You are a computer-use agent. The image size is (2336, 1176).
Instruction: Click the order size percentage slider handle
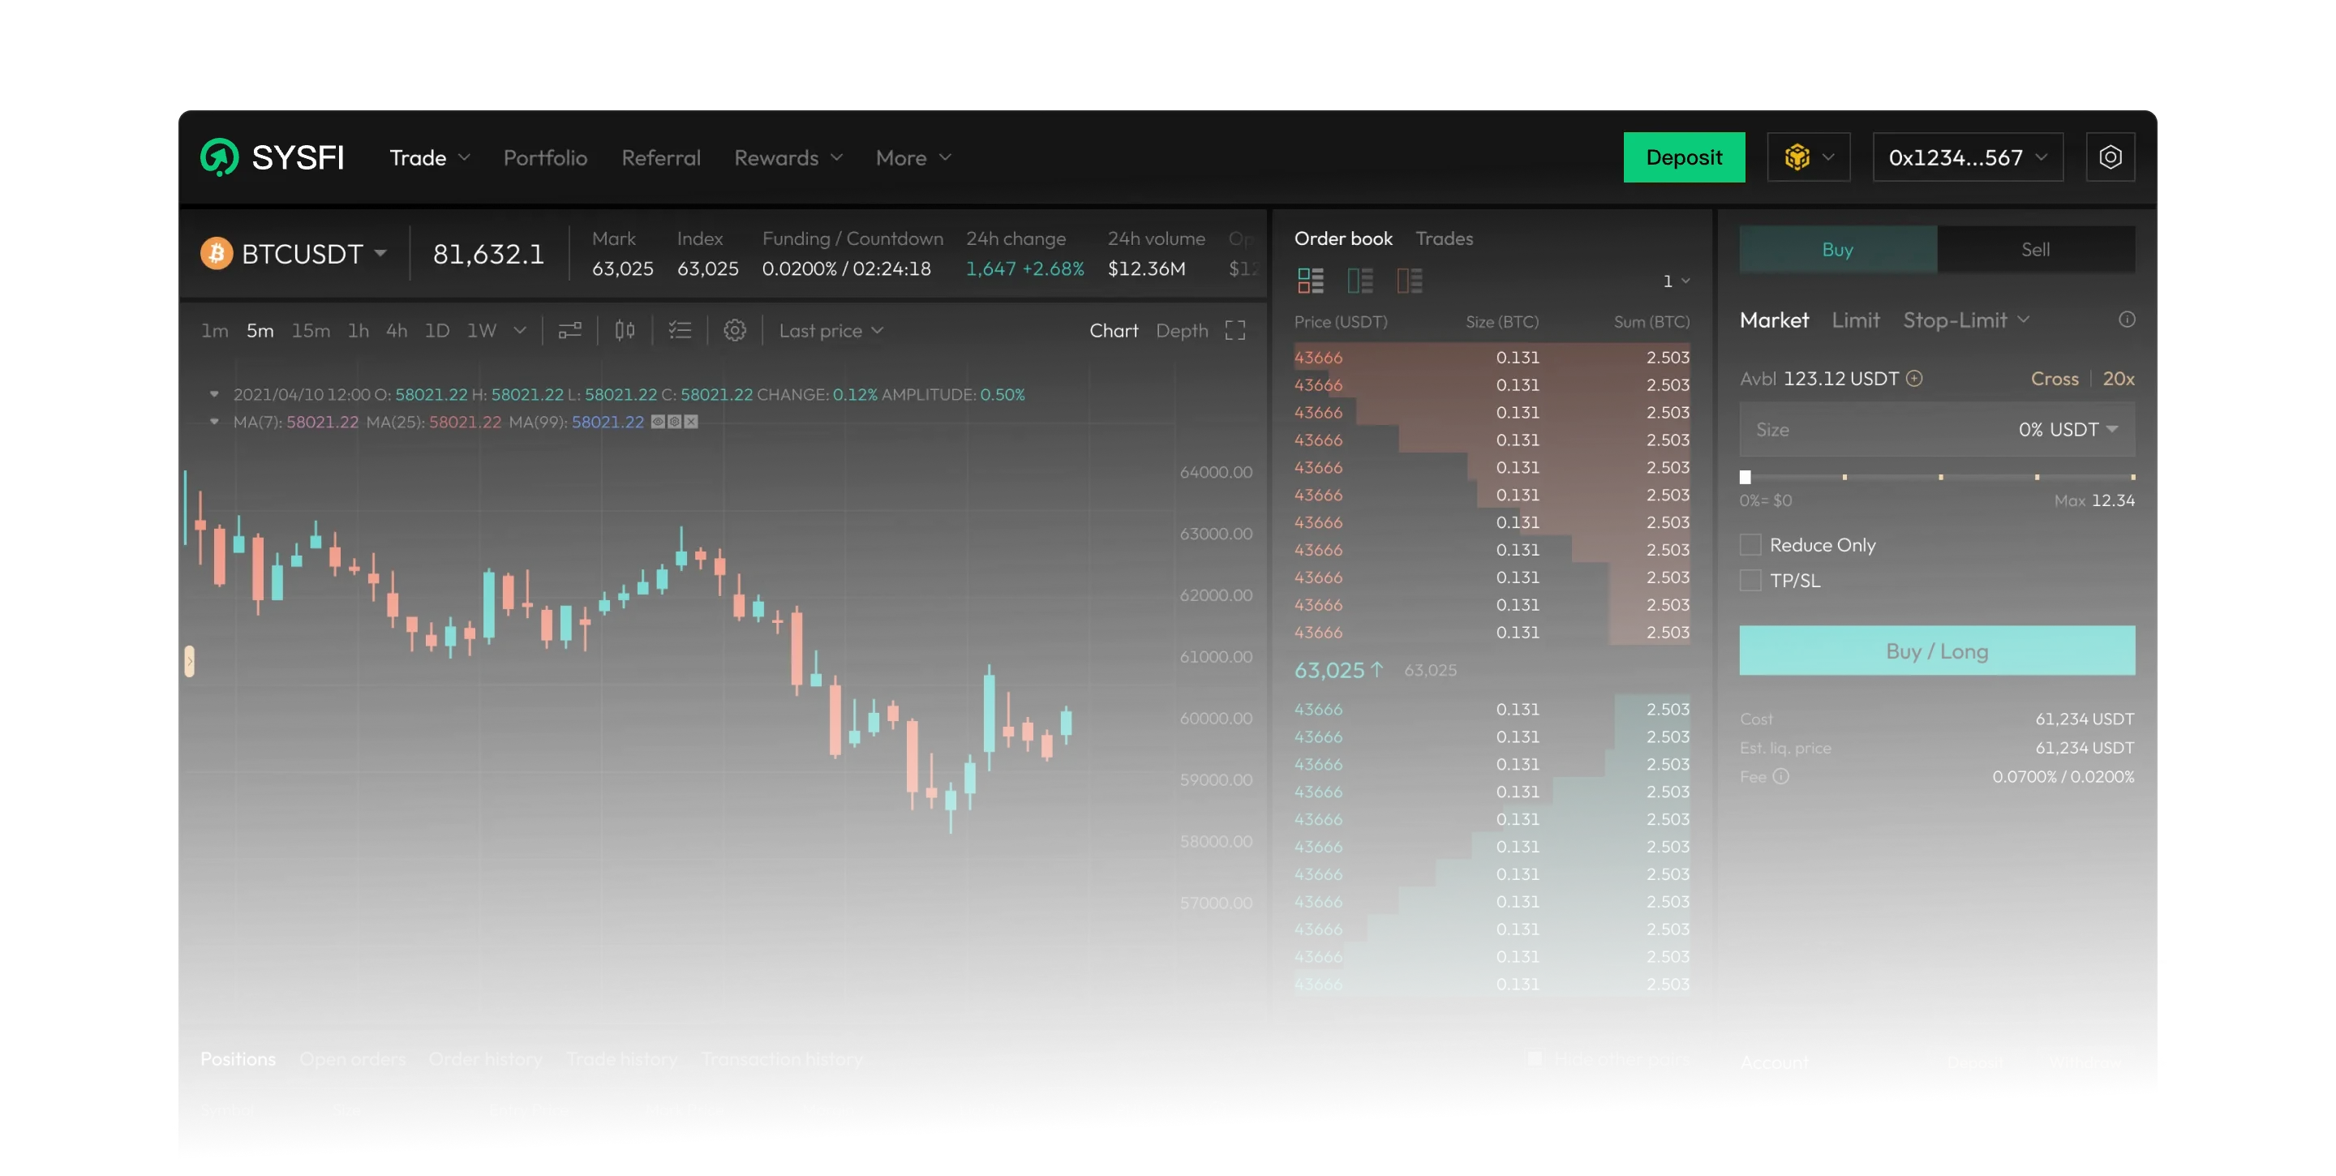click(x=1745, y=477)
